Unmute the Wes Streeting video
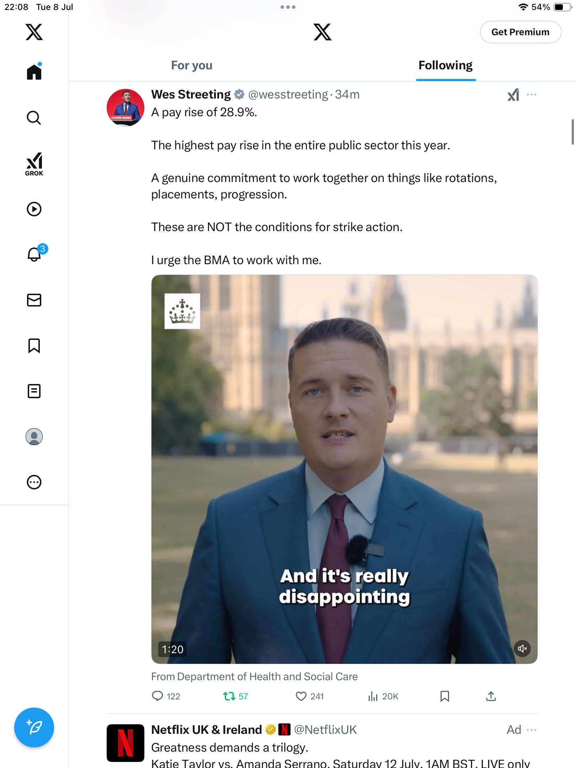This screenshot has height=768, width=576. (522, 649)
